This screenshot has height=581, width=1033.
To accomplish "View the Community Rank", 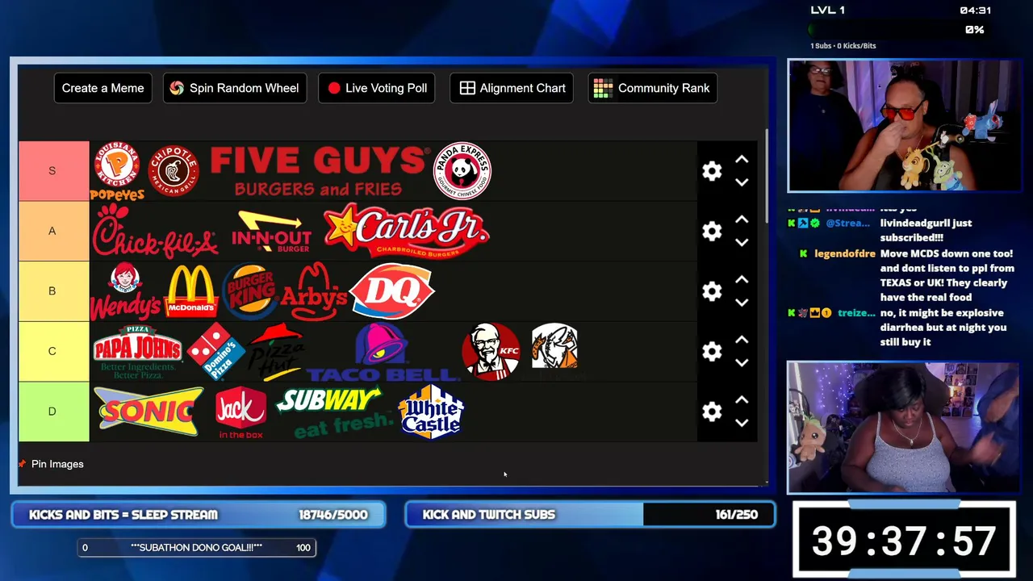I will pyautogui.click(x=652, y=88).
